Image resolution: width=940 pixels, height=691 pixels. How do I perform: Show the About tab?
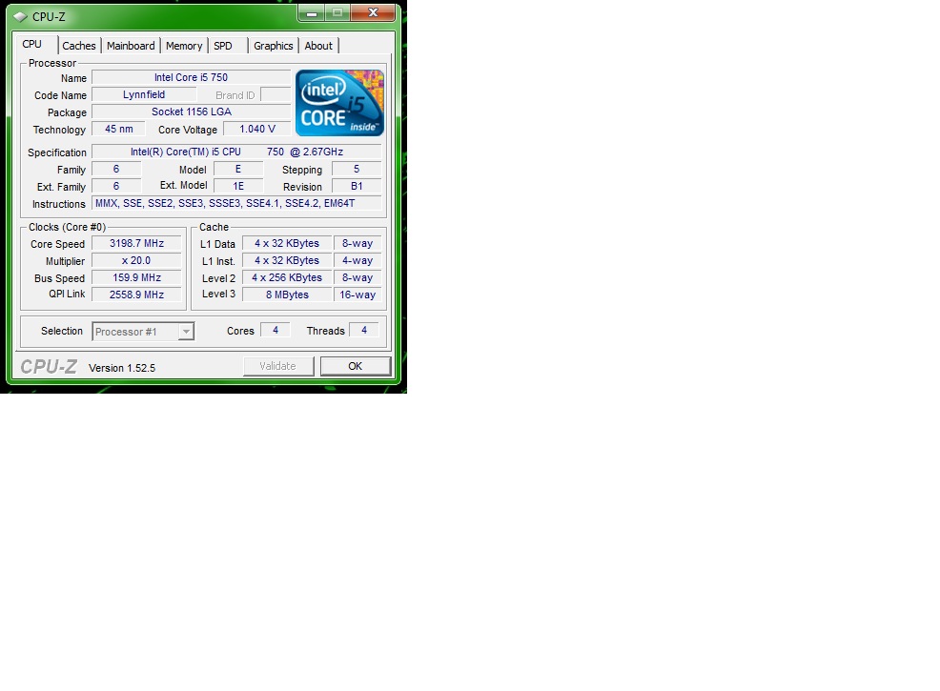[x=318, y=46]
